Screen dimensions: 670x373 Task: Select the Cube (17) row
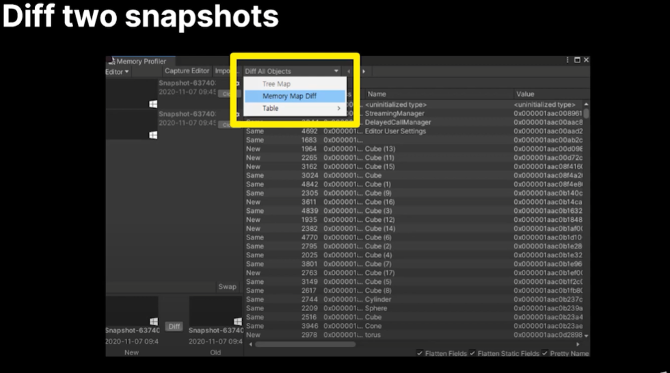tap(414, 272)
